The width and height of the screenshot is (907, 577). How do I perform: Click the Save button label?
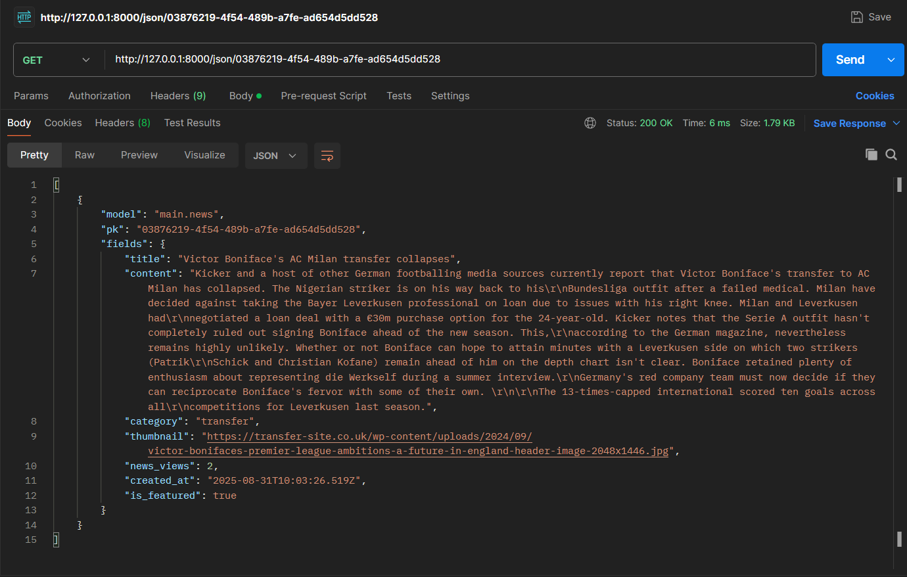tap(879, 17)
